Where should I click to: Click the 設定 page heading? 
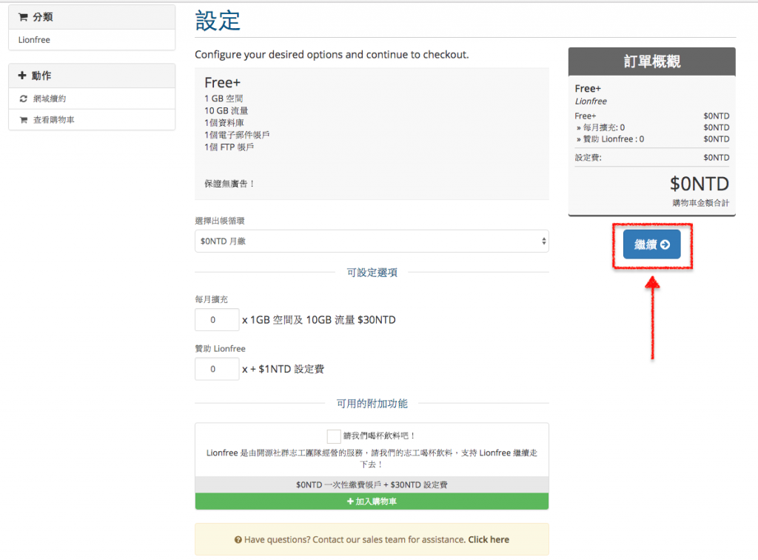pos(218,21)
